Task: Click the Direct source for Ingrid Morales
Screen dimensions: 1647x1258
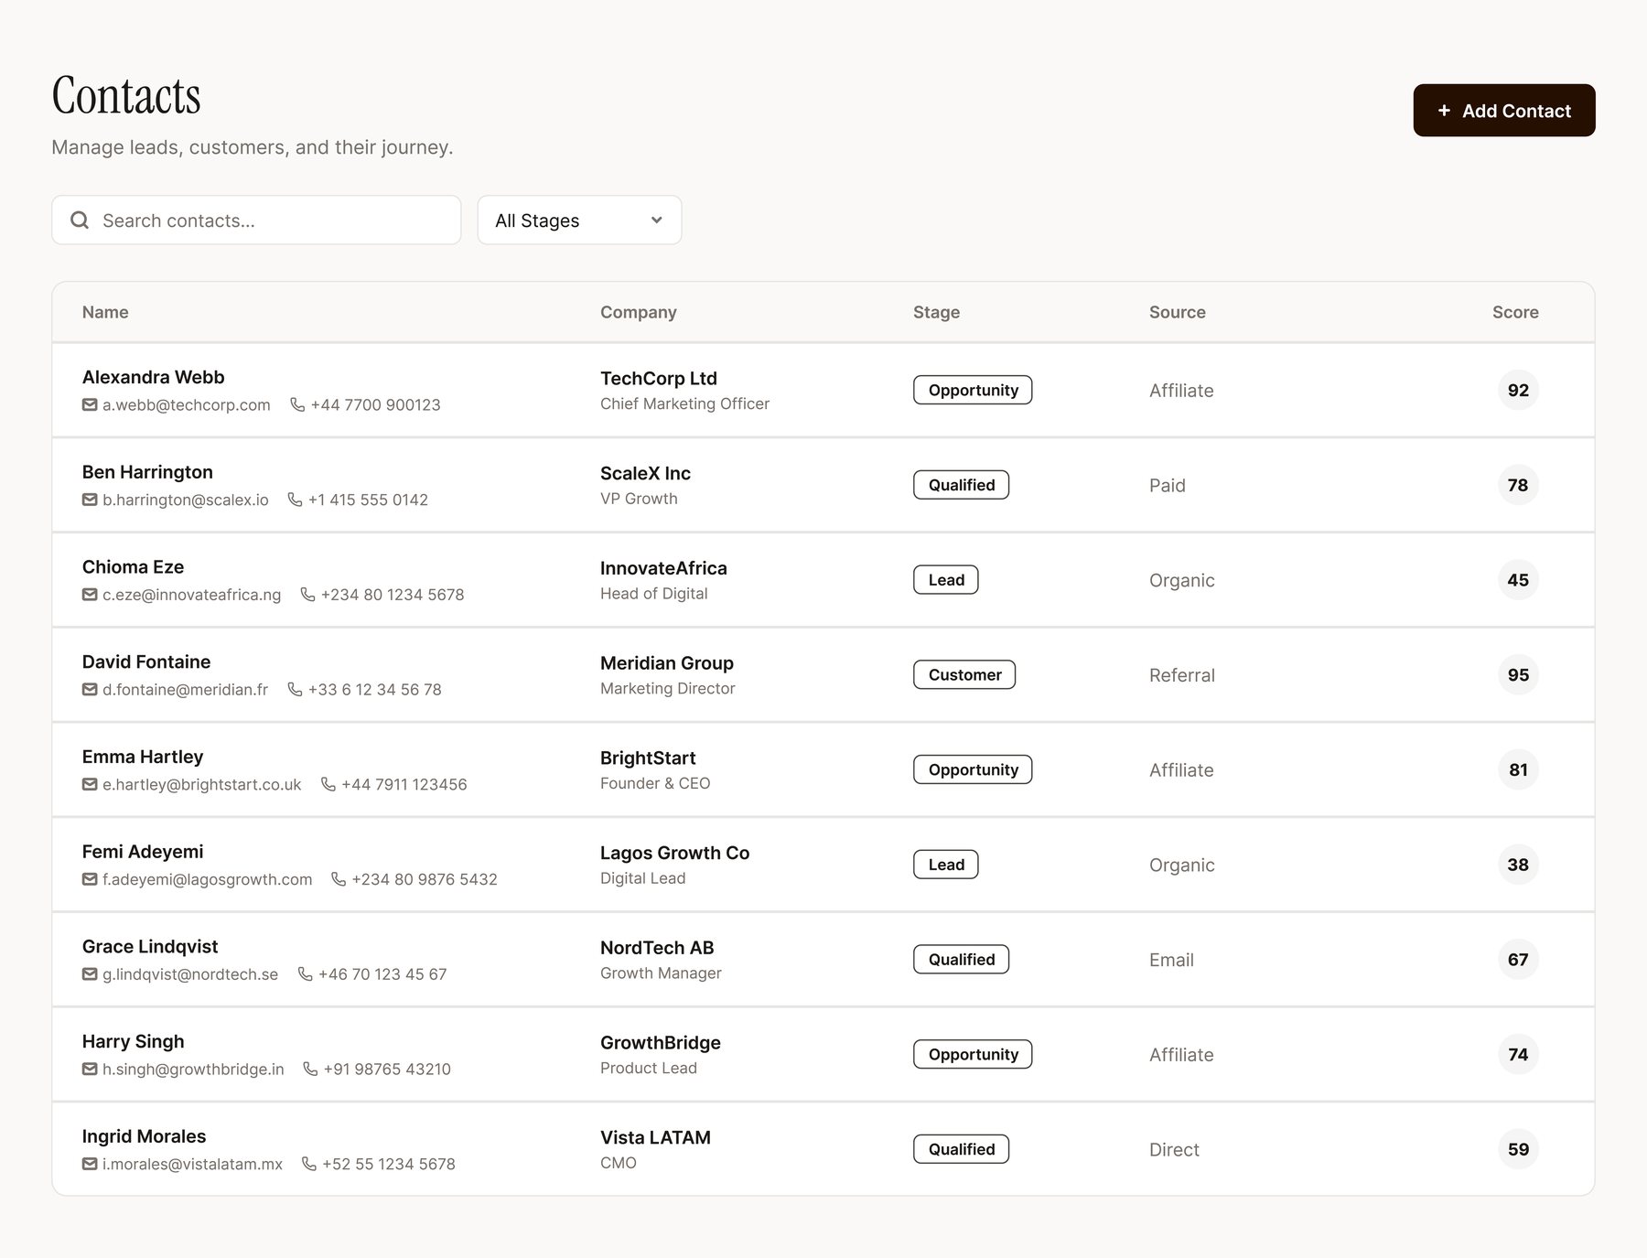Action: tap(1174, 1150)
